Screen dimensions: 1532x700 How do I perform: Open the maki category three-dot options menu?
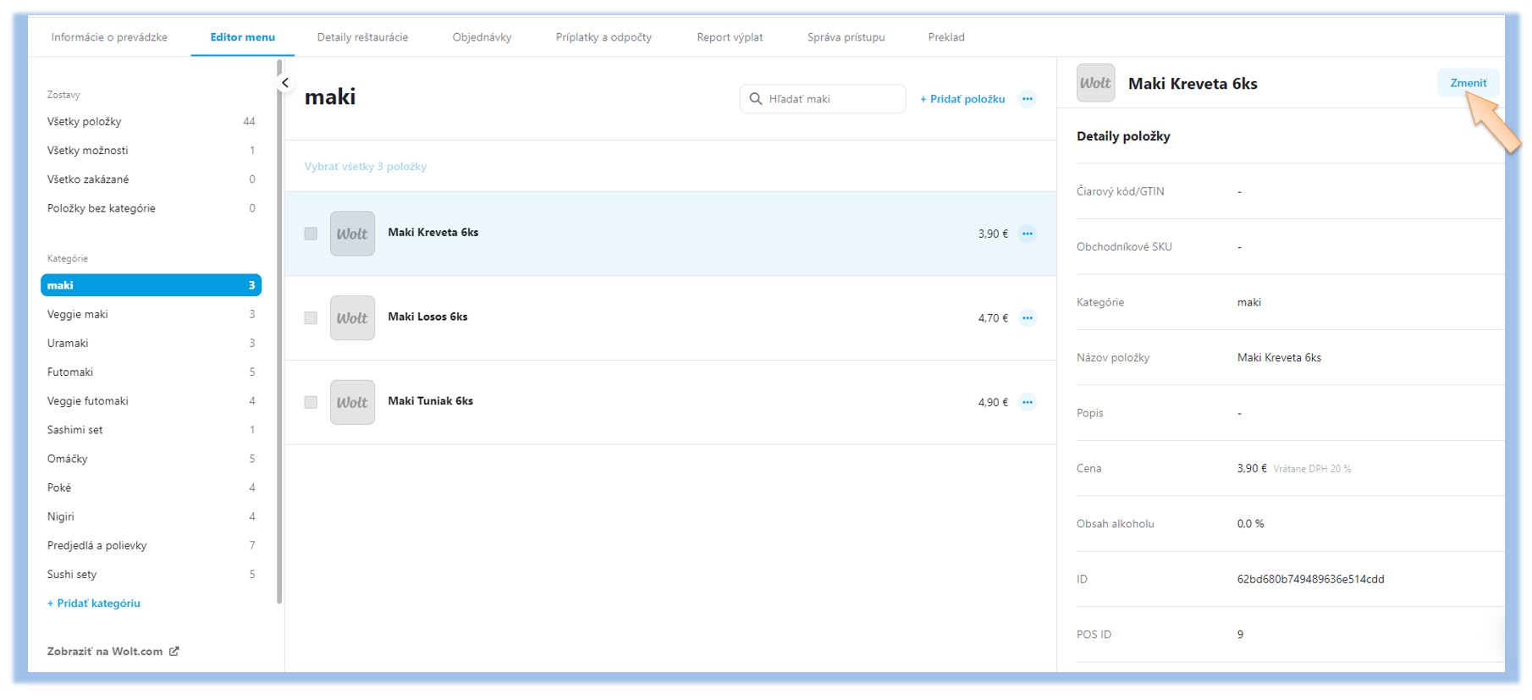[1027, 99]
